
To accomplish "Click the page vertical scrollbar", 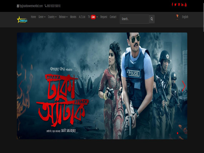I will click(x=203, y=17).
